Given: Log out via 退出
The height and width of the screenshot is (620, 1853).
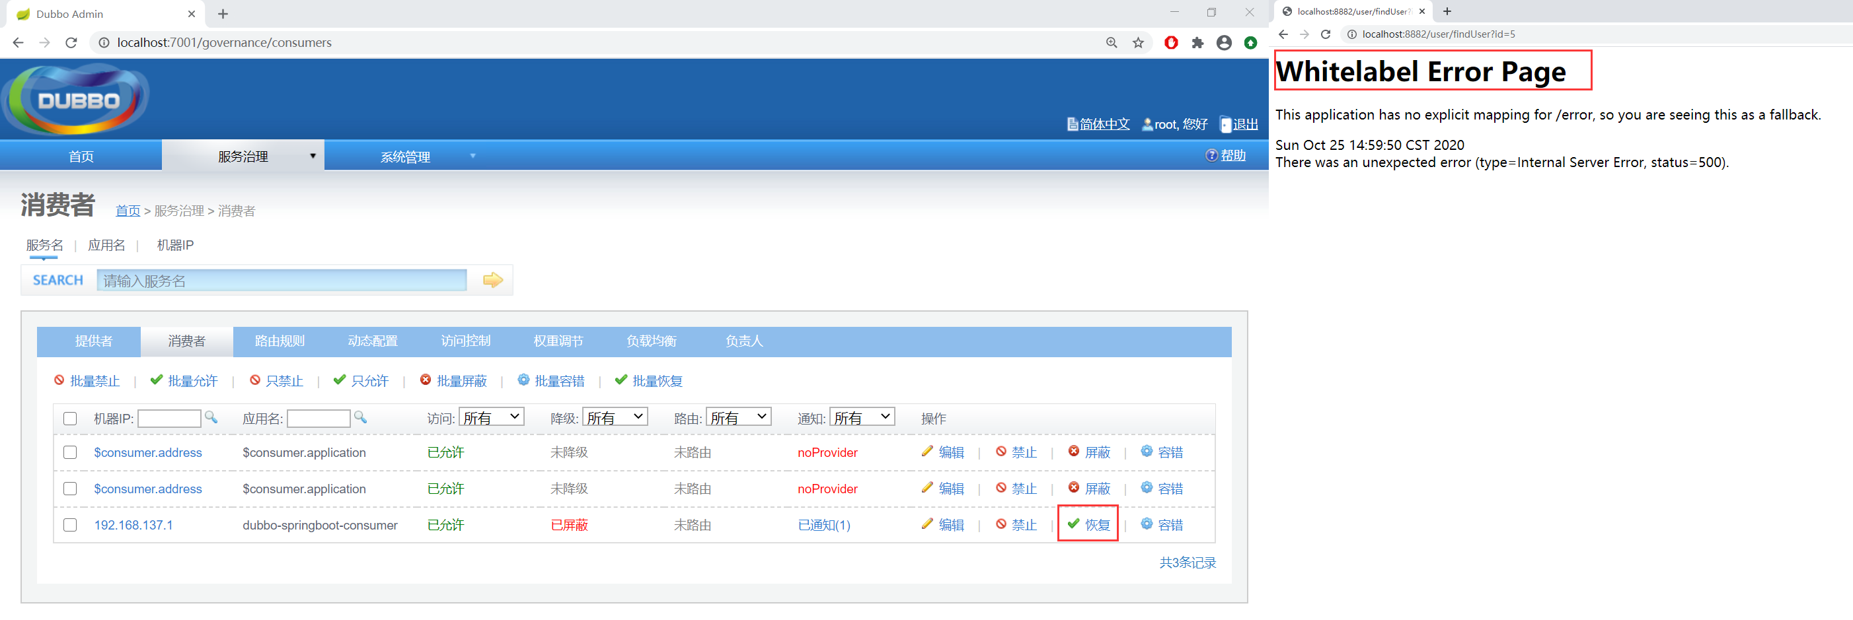Looking at the screenshot, I should [1240, 124].
